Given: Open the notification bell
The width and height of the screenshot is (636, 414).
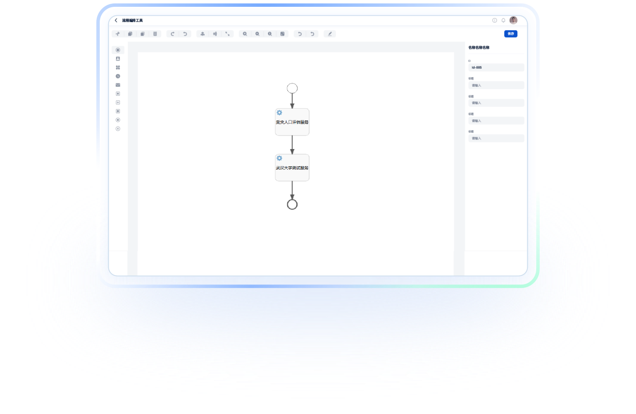Looking at the screenshot, I should coord(503,20).
